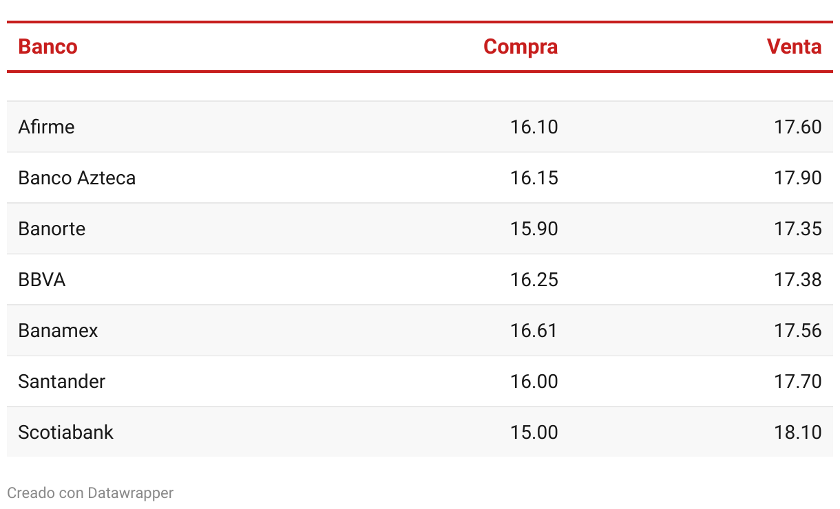Click Banco Azteca's venta value 17.90

[798, 178]
